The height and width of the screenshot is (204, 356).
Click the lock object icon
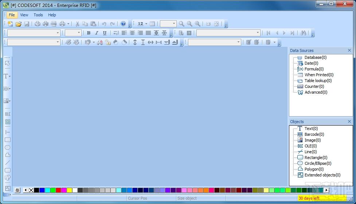tap(108, 42)
